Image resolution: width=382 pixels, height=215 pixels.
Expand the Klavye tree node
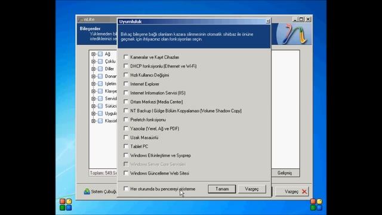(93, 91)
